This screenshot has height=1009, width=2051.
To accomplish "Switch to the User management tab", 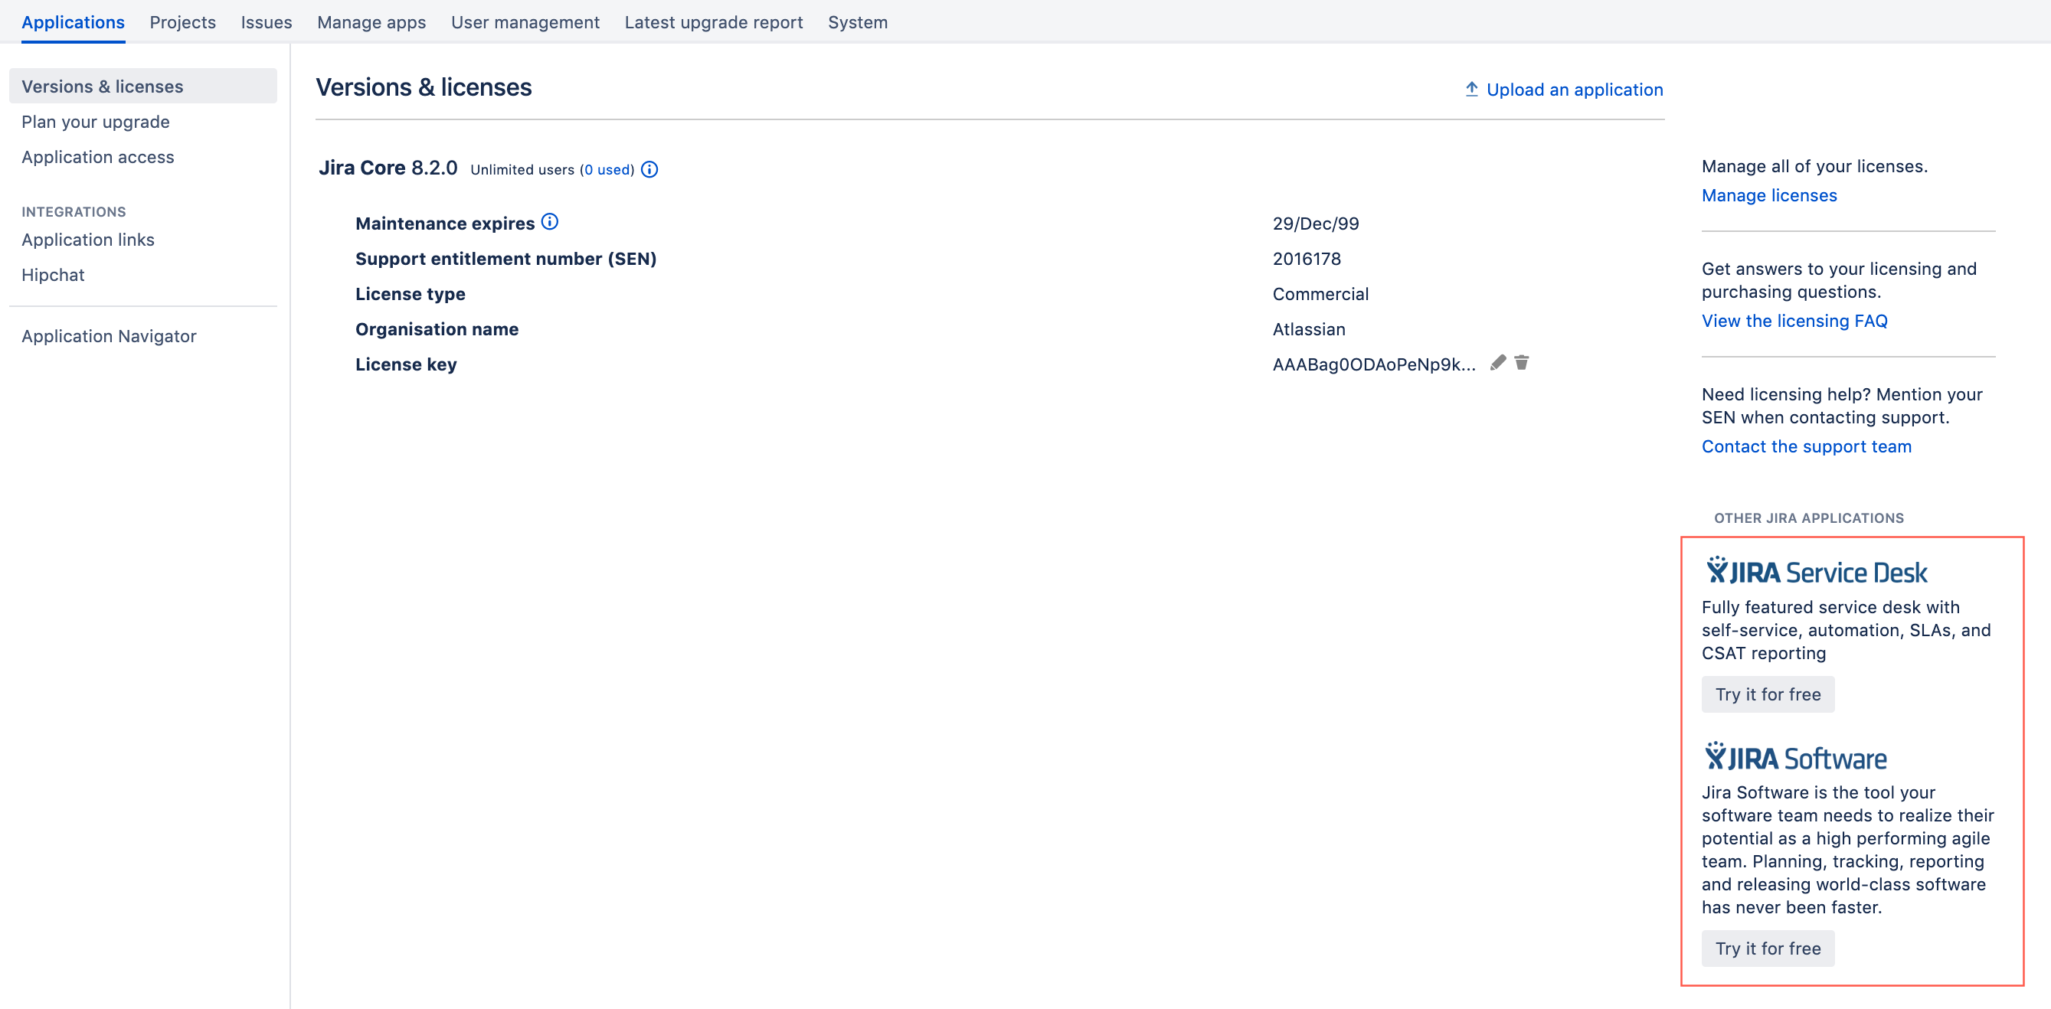I will (525, 22).
